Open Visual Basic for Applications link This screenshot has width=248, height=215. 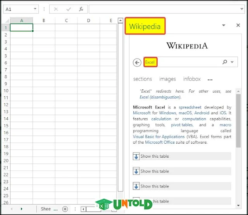[x=158, y=137]
